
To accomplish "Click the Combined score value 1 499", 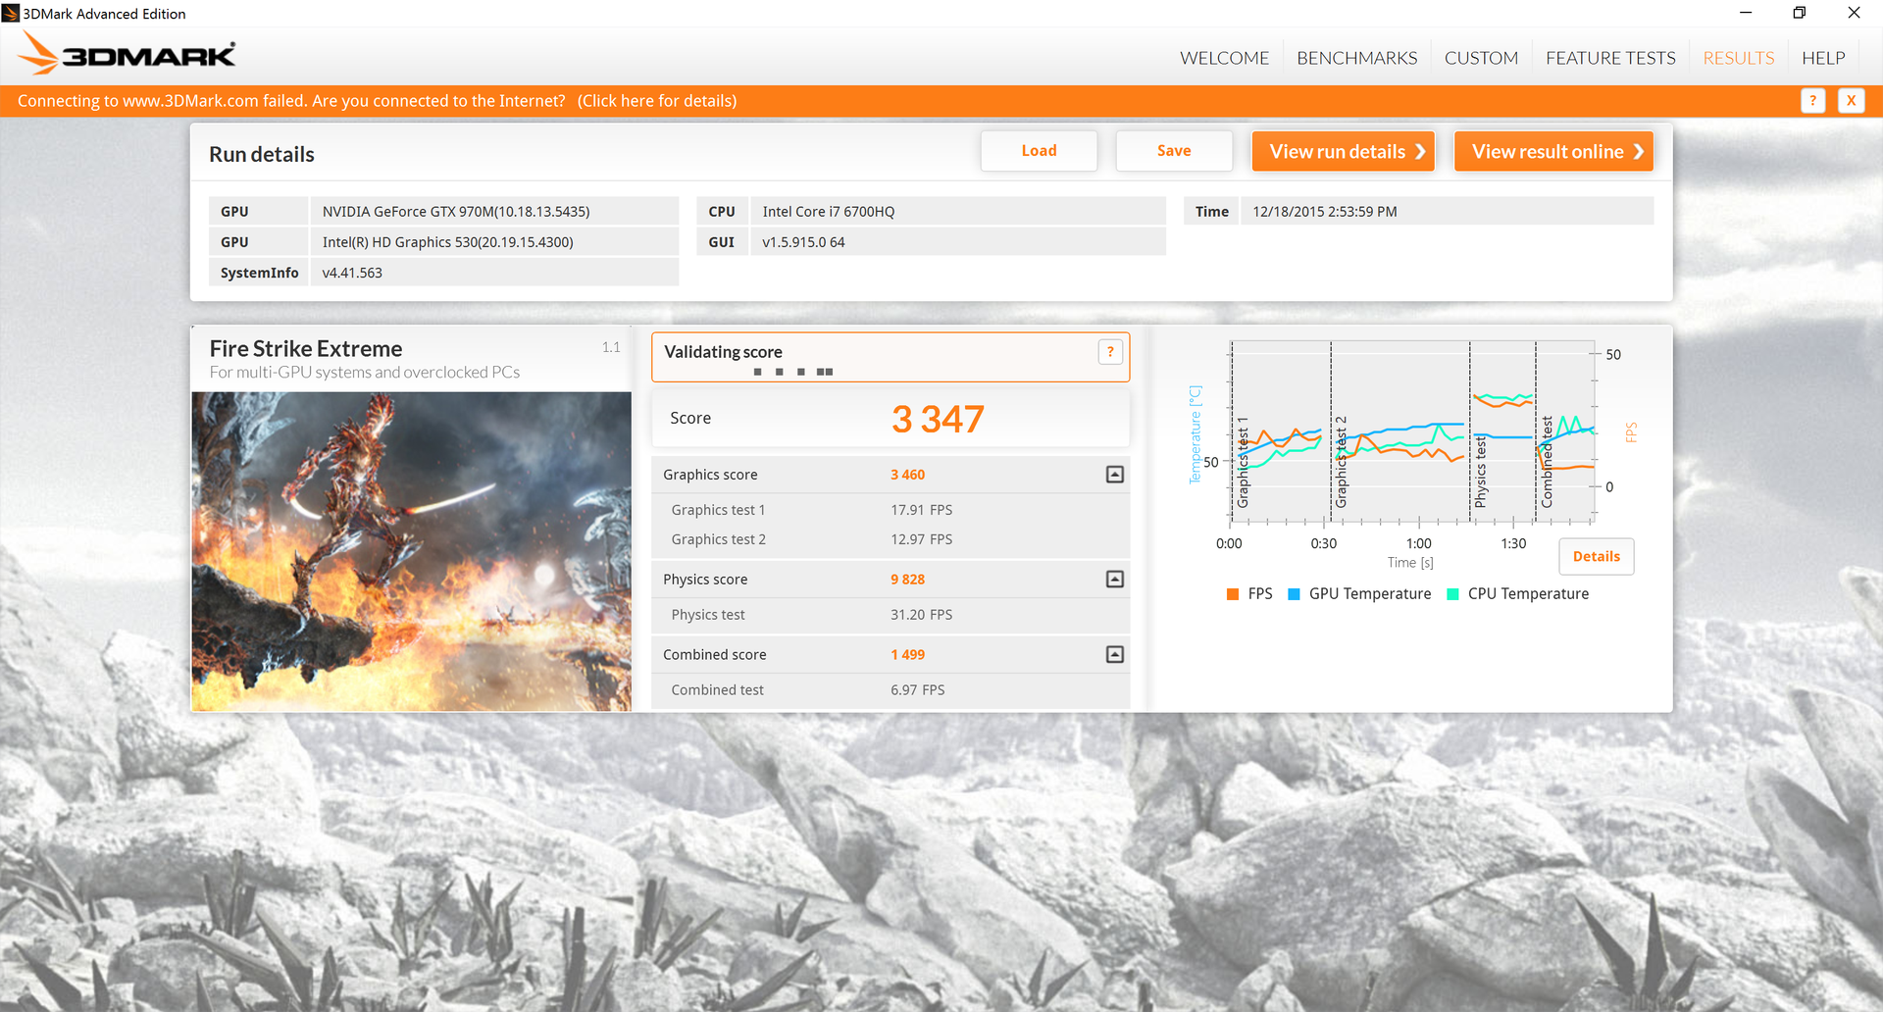I will click(908, 655).
